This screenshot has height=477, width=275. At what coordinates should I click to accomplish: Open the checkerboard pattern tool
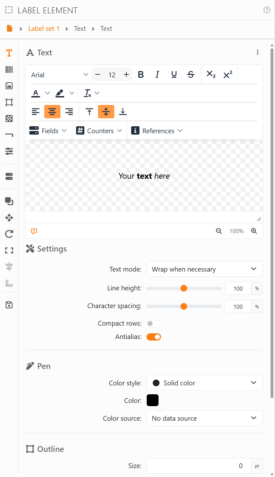9,119
